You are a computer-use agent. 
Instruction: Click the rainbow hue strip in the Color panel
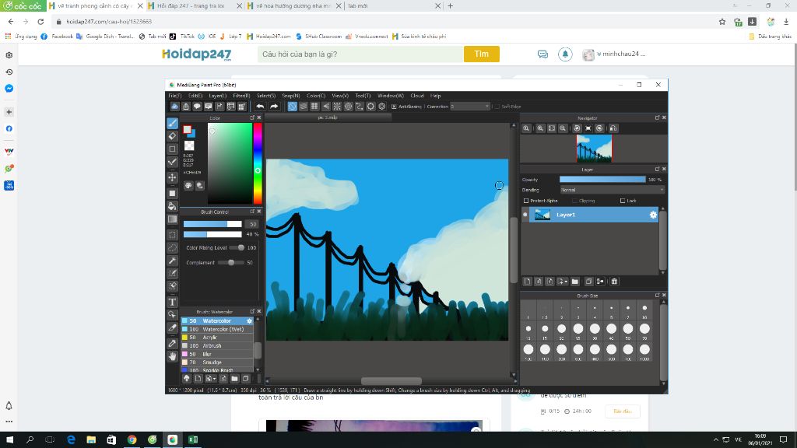click(x=258, y=163)
